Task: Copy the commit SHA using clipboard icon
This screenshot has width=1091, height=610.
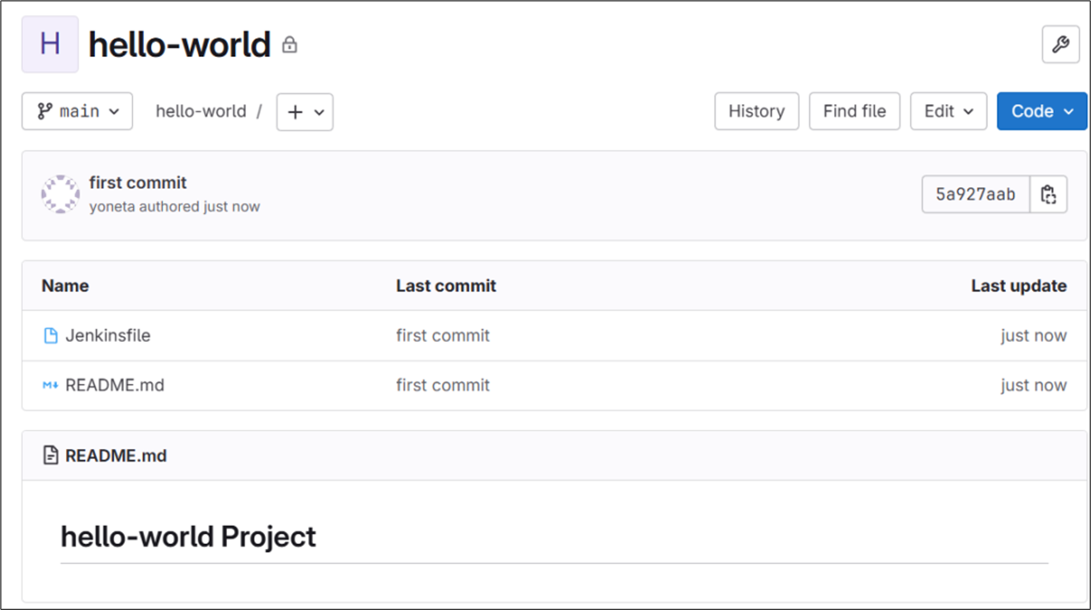Action: [x=1048, y=194]
